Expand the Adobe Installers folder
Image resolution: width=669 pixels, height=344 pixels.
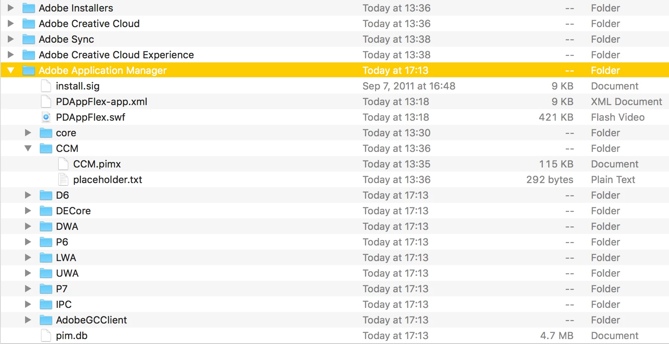(x=11, y=8)
